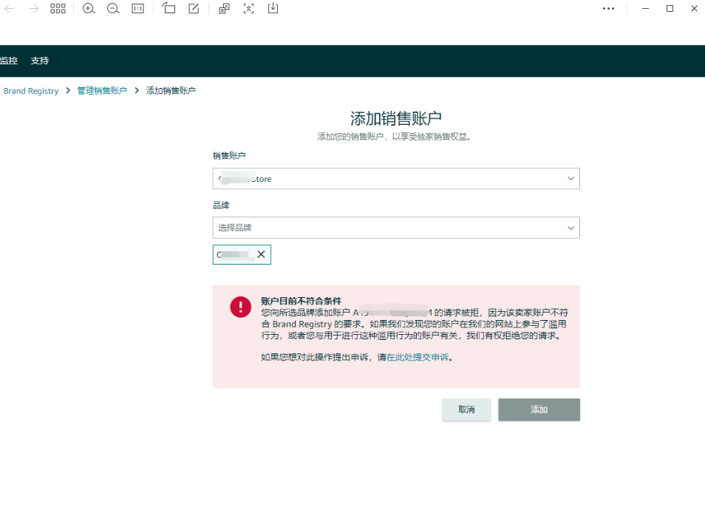
Task: Expand the 销售账户 dropdown
Action: 396,179
